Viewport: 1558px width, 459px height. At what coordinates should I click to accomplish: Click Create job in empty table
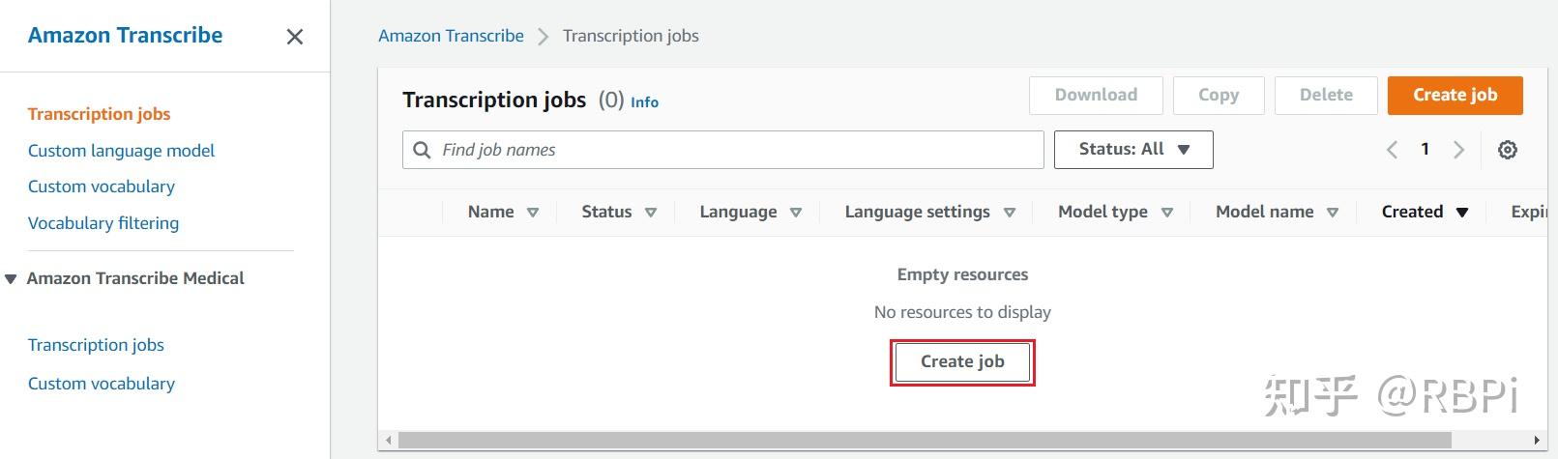961,361
